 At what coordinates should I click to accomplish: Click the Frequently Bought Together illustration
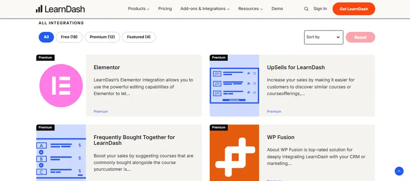click(61, 153)
